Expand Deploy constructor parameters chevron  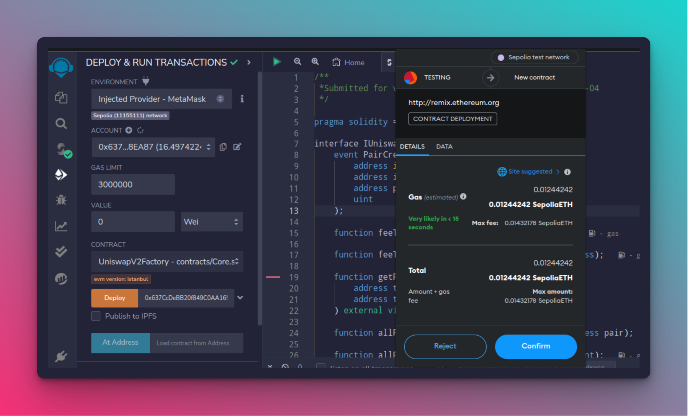[x=240, y=298]
